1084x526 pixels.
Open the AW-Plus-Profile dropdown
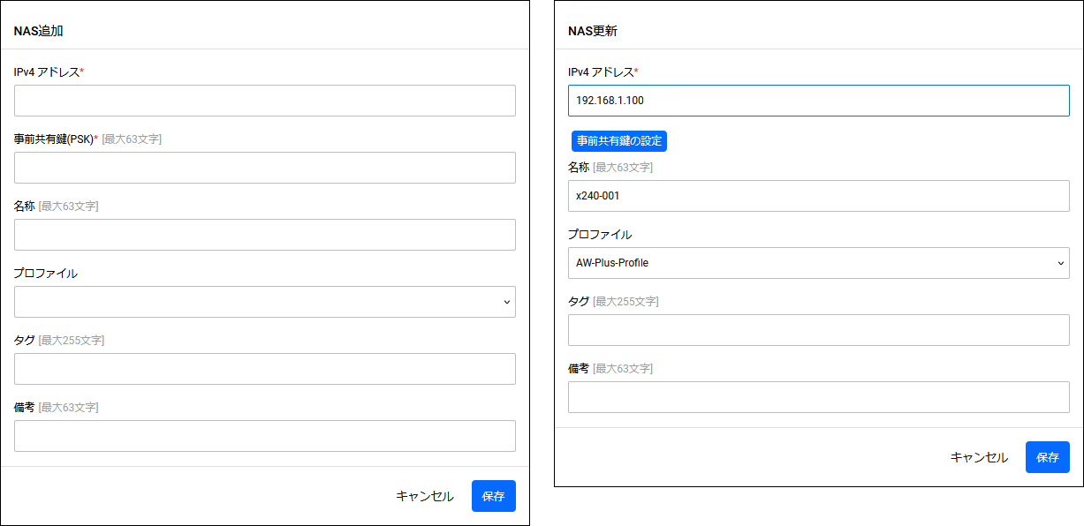click(x=819, y=263)
